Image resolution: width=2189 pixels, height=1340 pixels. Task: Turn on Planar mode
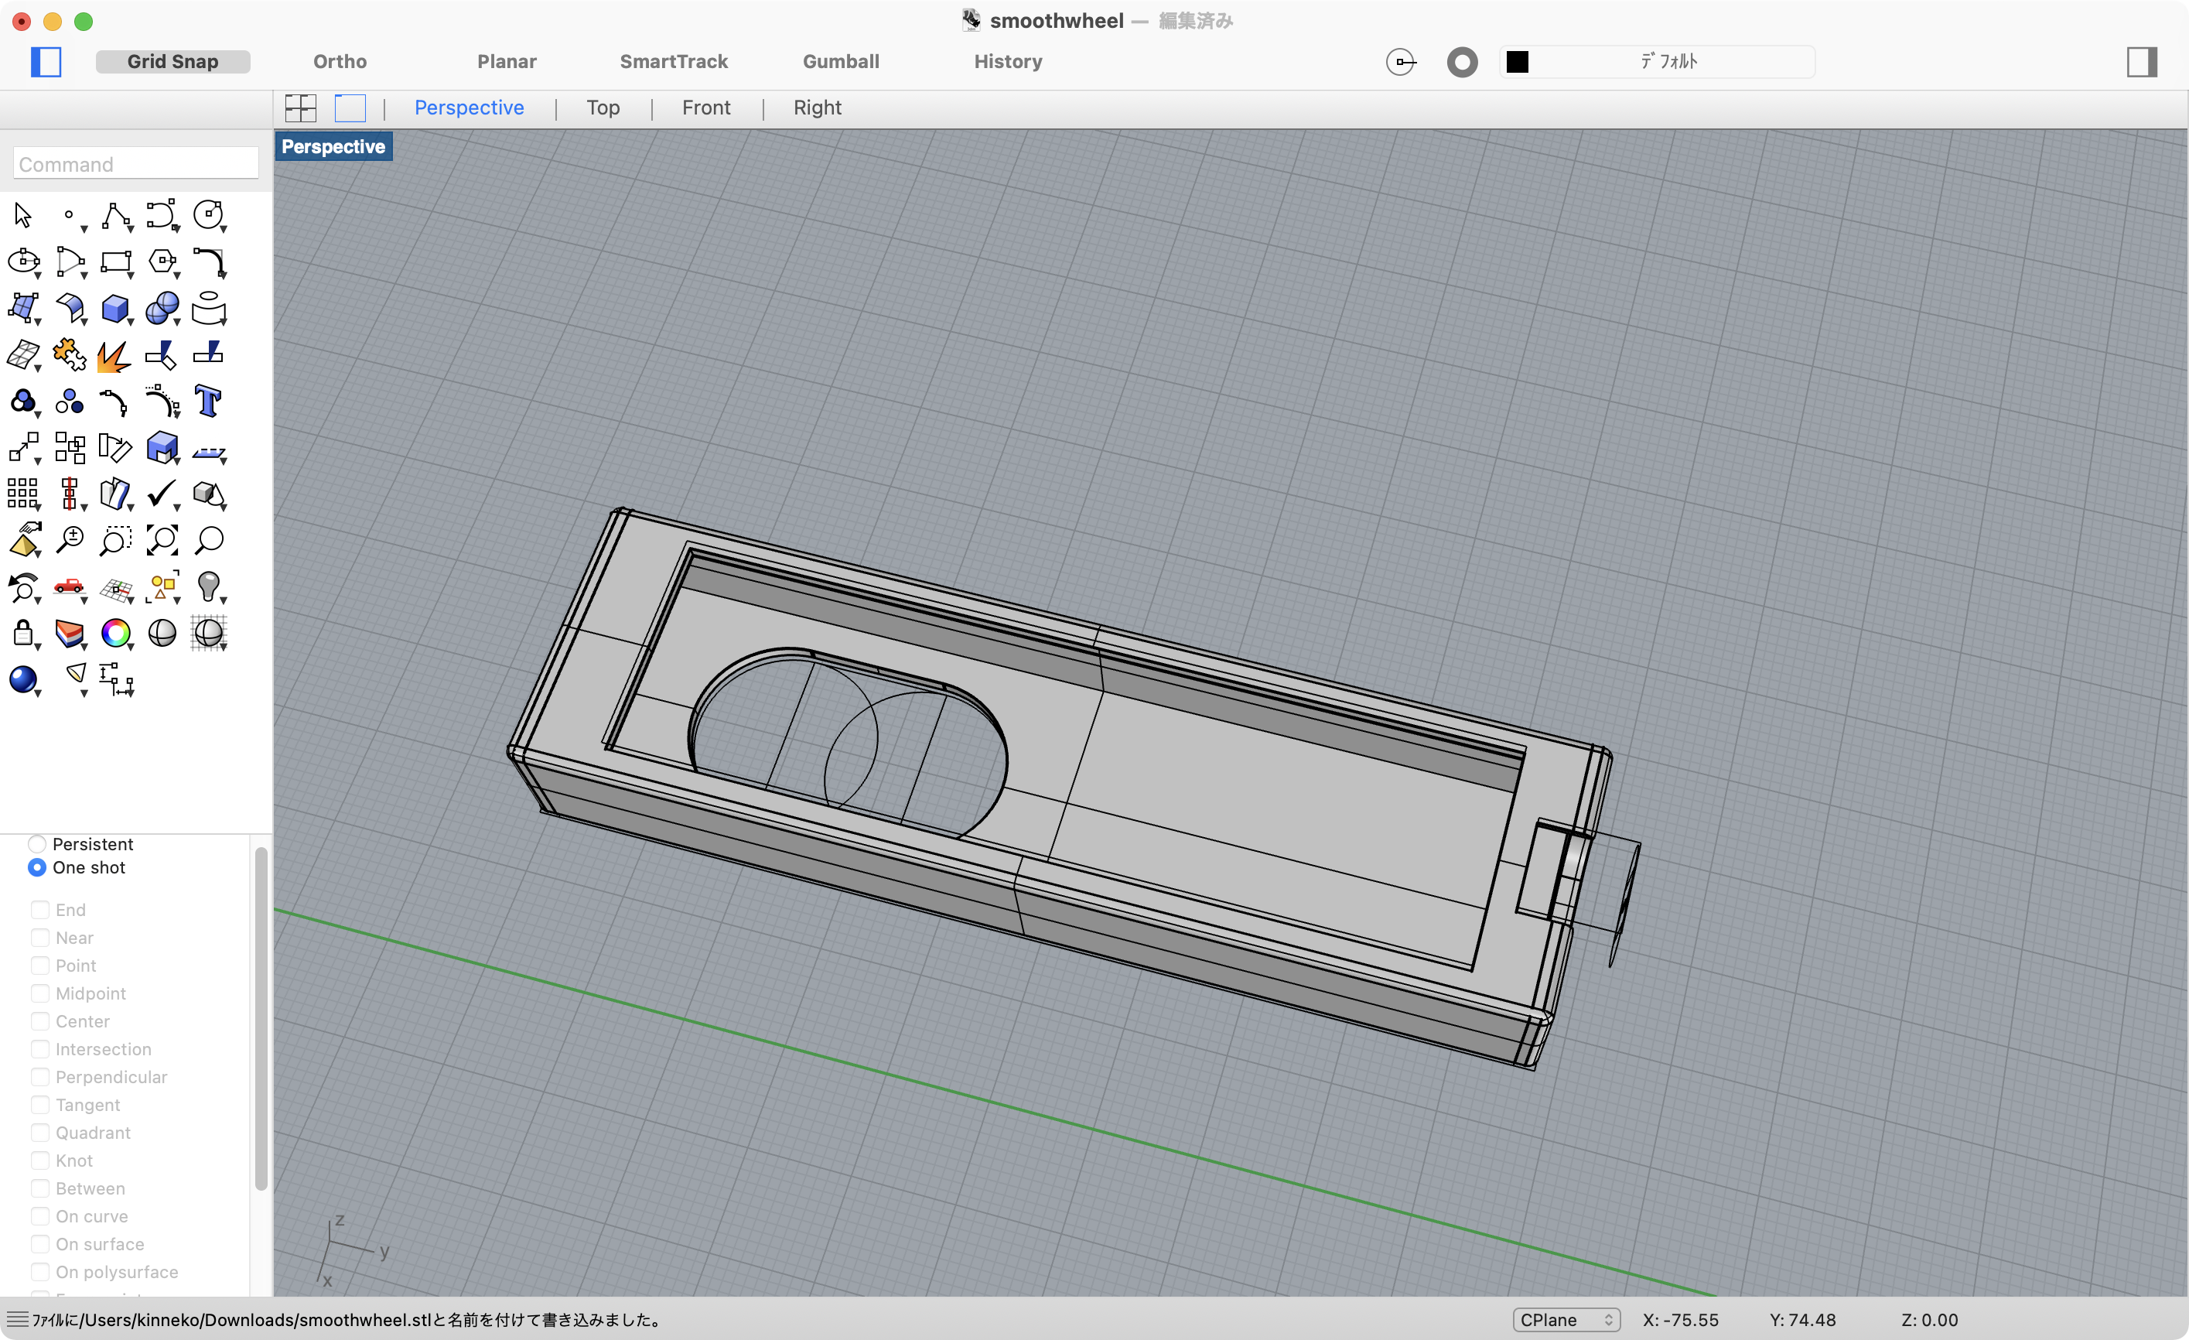(x=507, y=61)
